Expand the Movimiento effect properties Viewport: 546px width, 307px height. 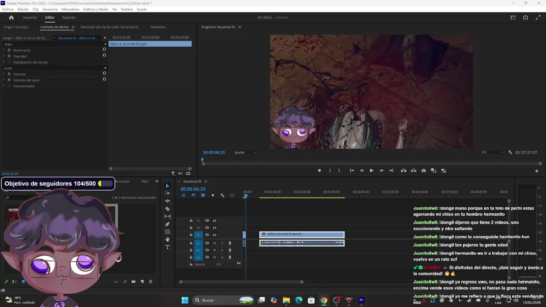tap(4, 50)
